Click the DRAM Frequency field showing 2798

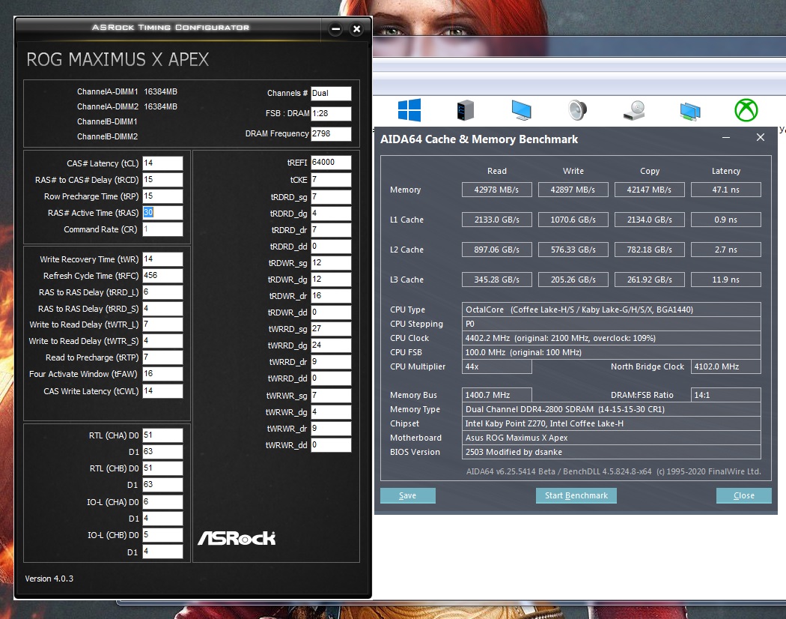tap(331, 133)
